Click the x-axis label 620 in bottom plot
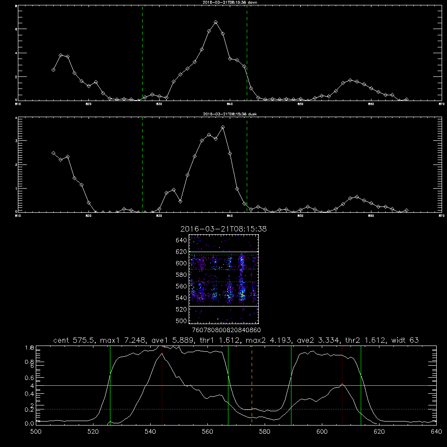 tap(379, 432)
